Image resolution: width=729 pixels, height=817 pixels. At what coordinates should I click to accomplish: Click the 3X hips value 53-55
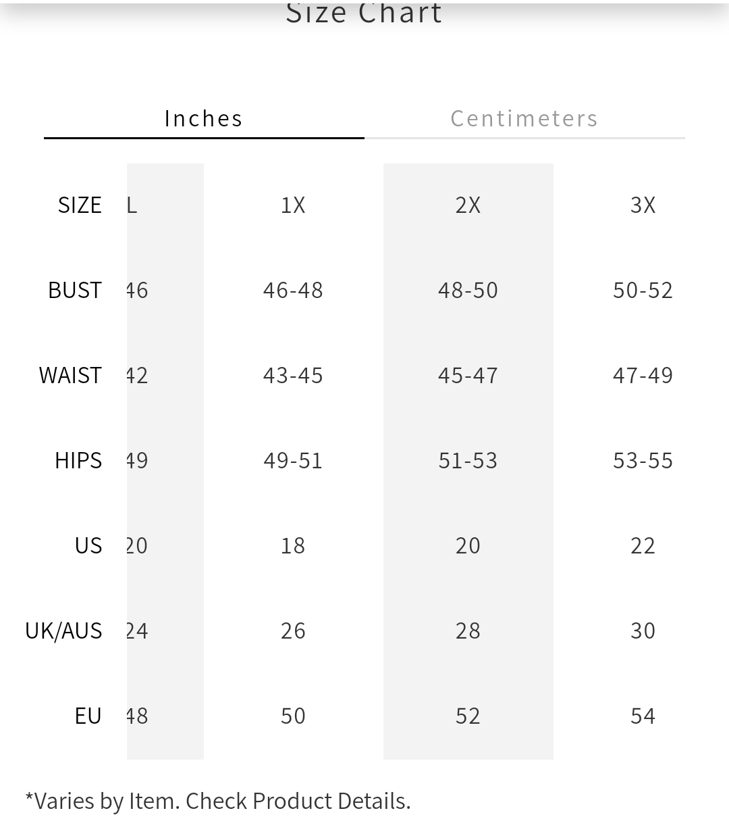click(643, 460)
